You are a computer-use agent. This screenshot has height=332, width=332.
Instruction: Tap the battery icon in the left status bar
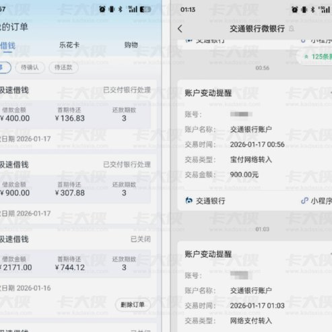point(145,9)
